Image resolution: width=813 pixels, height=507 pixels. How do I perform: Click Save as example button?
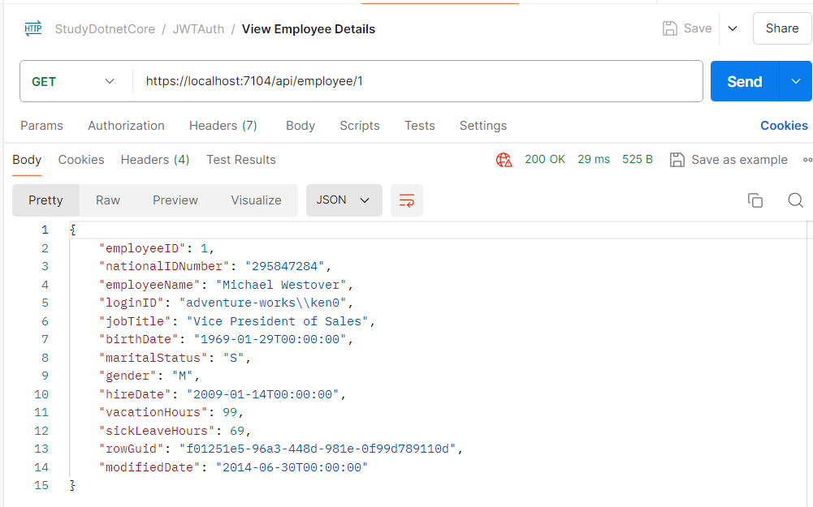729,160
